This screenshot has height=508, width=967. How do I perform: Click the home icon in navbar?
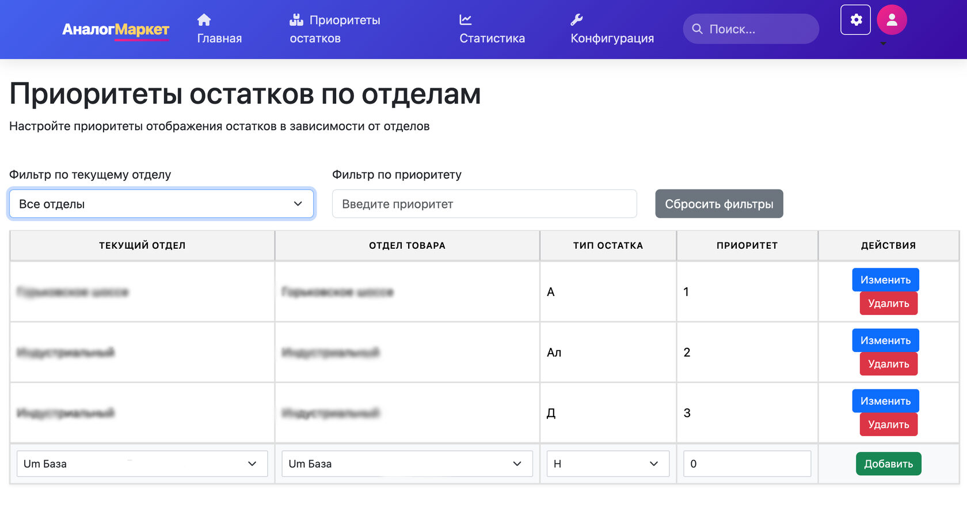tap(204, 20)
